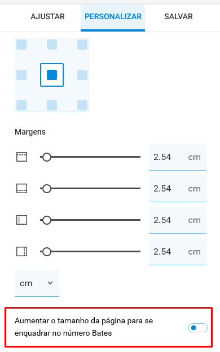Switch to the AJUSTAR tab
Screen dimensions: 220x352
pyautogui.click(x=48, y=16)
